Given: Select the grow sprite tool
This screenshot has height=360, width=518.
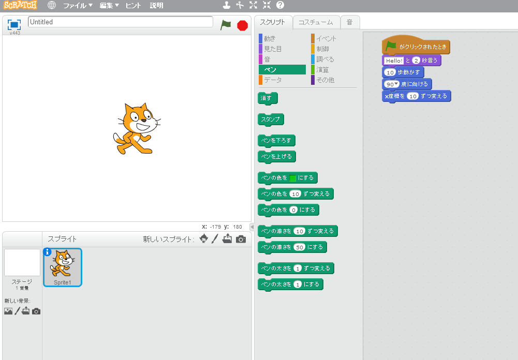Looking at the screenshot, I should coord(253,5).
